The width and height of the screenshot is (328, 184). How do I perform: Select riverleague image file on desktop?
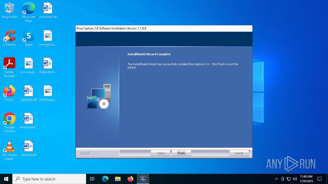point(48,94)
